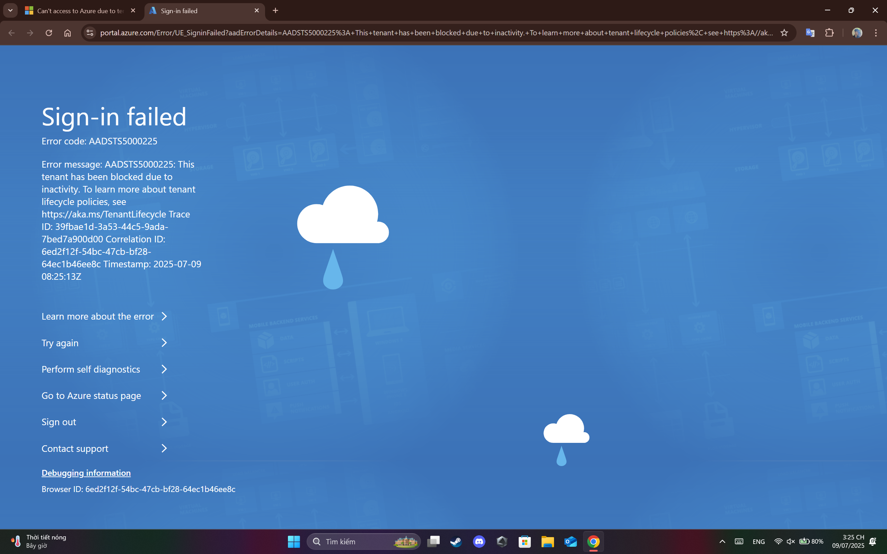The image size is (887, 554).
Task: Go to the browser home page
Action: (68, 33)
